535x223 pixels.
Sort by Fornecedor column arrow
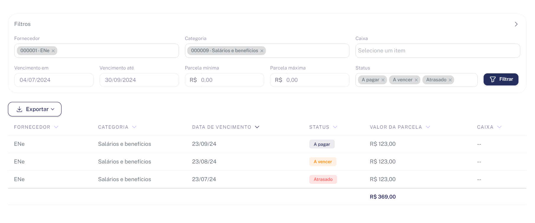pos(56,127)
